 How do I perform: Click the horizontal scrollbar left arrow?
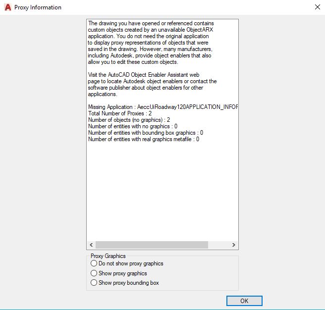(x=91, y=245)
